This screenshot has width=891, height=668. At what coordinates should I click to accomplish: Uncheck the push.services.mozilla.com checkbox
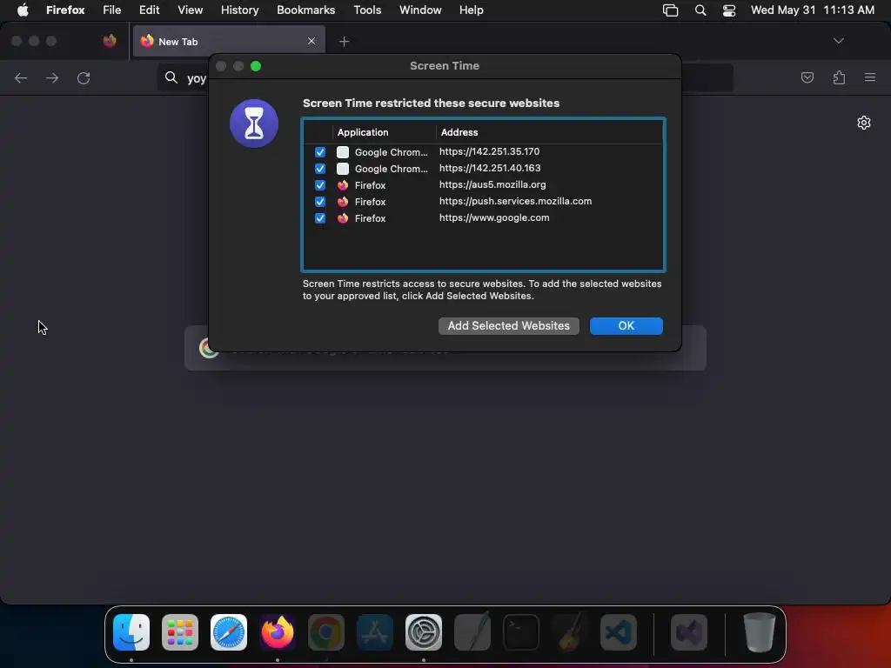(320, 202)
